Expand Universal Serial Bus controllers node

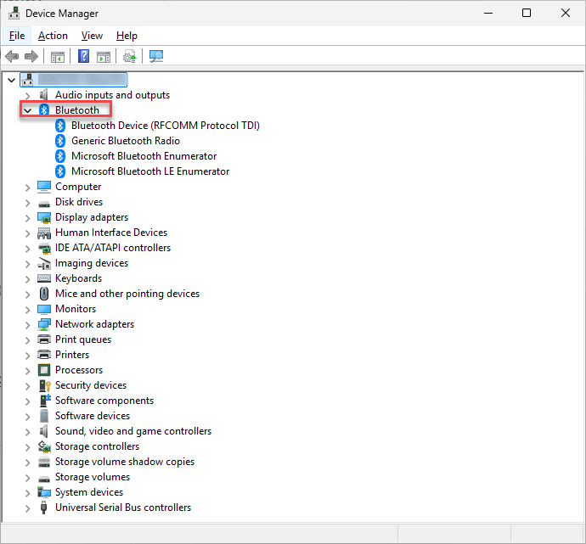27,508
